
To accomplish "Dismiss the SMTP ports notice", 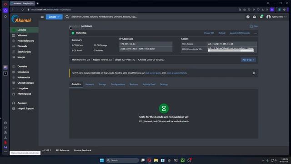I will point(254,73).
